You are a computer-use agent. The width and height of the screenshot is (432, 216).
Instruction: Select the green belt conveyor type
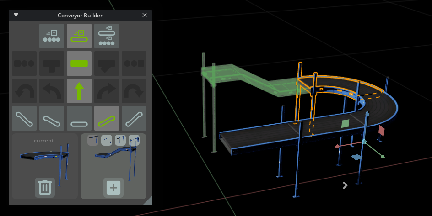click(79, 36)
